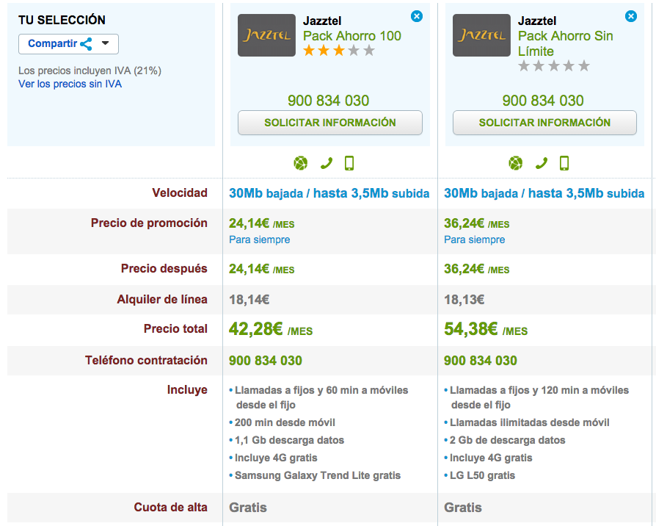Click Llamadas ilimitadas desde móvil item
Image resolution: width=656 pixels, height=526 pixels.
tap(529, 422)
